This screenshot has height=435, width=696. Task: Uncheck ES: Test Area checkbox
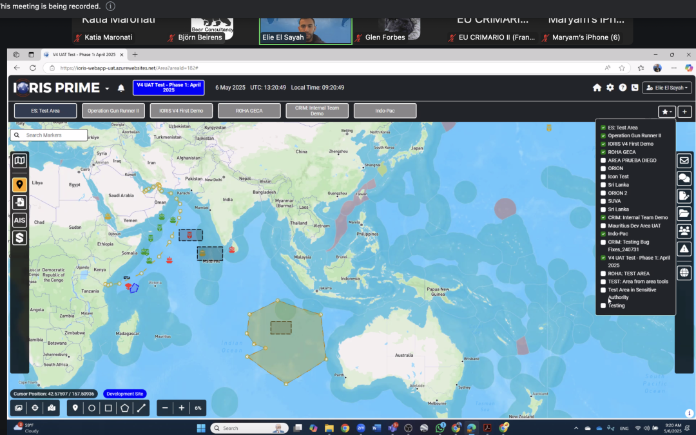[x=603, y=128]
